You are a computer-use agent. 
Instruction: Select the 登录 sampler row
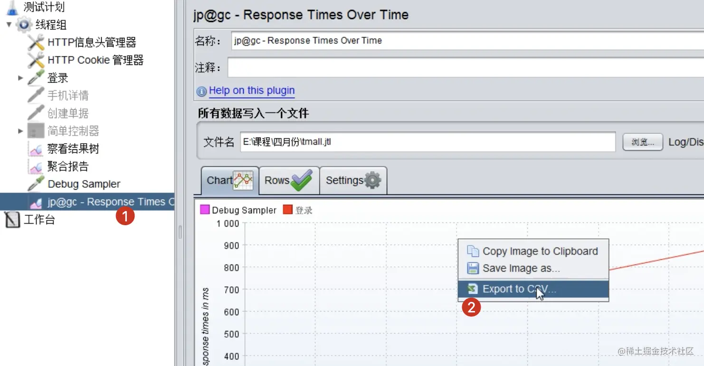(57, 78)
